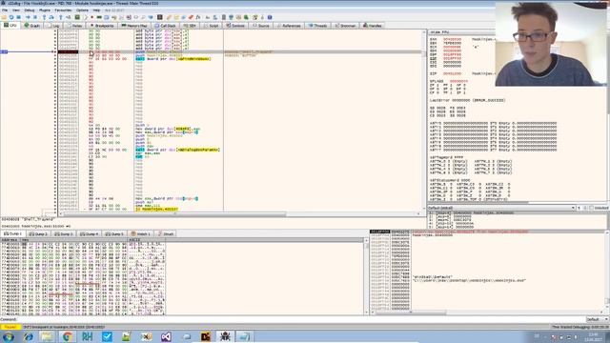The width and height of the screenshot is (610, 343).
Task: Select the Dump 2 tab
Action: (x=38, y=233)
